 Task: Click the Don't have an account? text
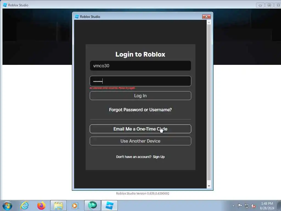134,157
